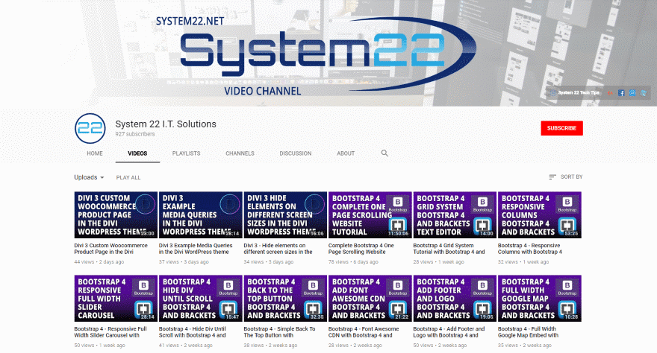The image size is (657, 353).
Task: Click the '41 views • 2 weeks ago' text
Action: [186, 345]
